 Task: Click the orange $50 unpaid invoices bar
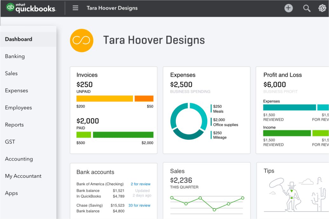click(144, 98)
